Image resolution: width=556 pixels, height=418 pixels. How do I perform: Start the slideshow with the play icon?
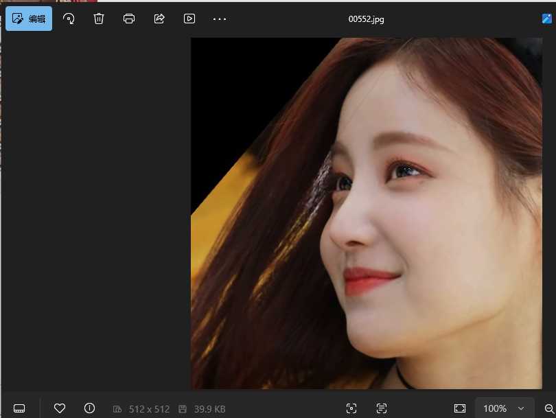(x=189, y=19)
